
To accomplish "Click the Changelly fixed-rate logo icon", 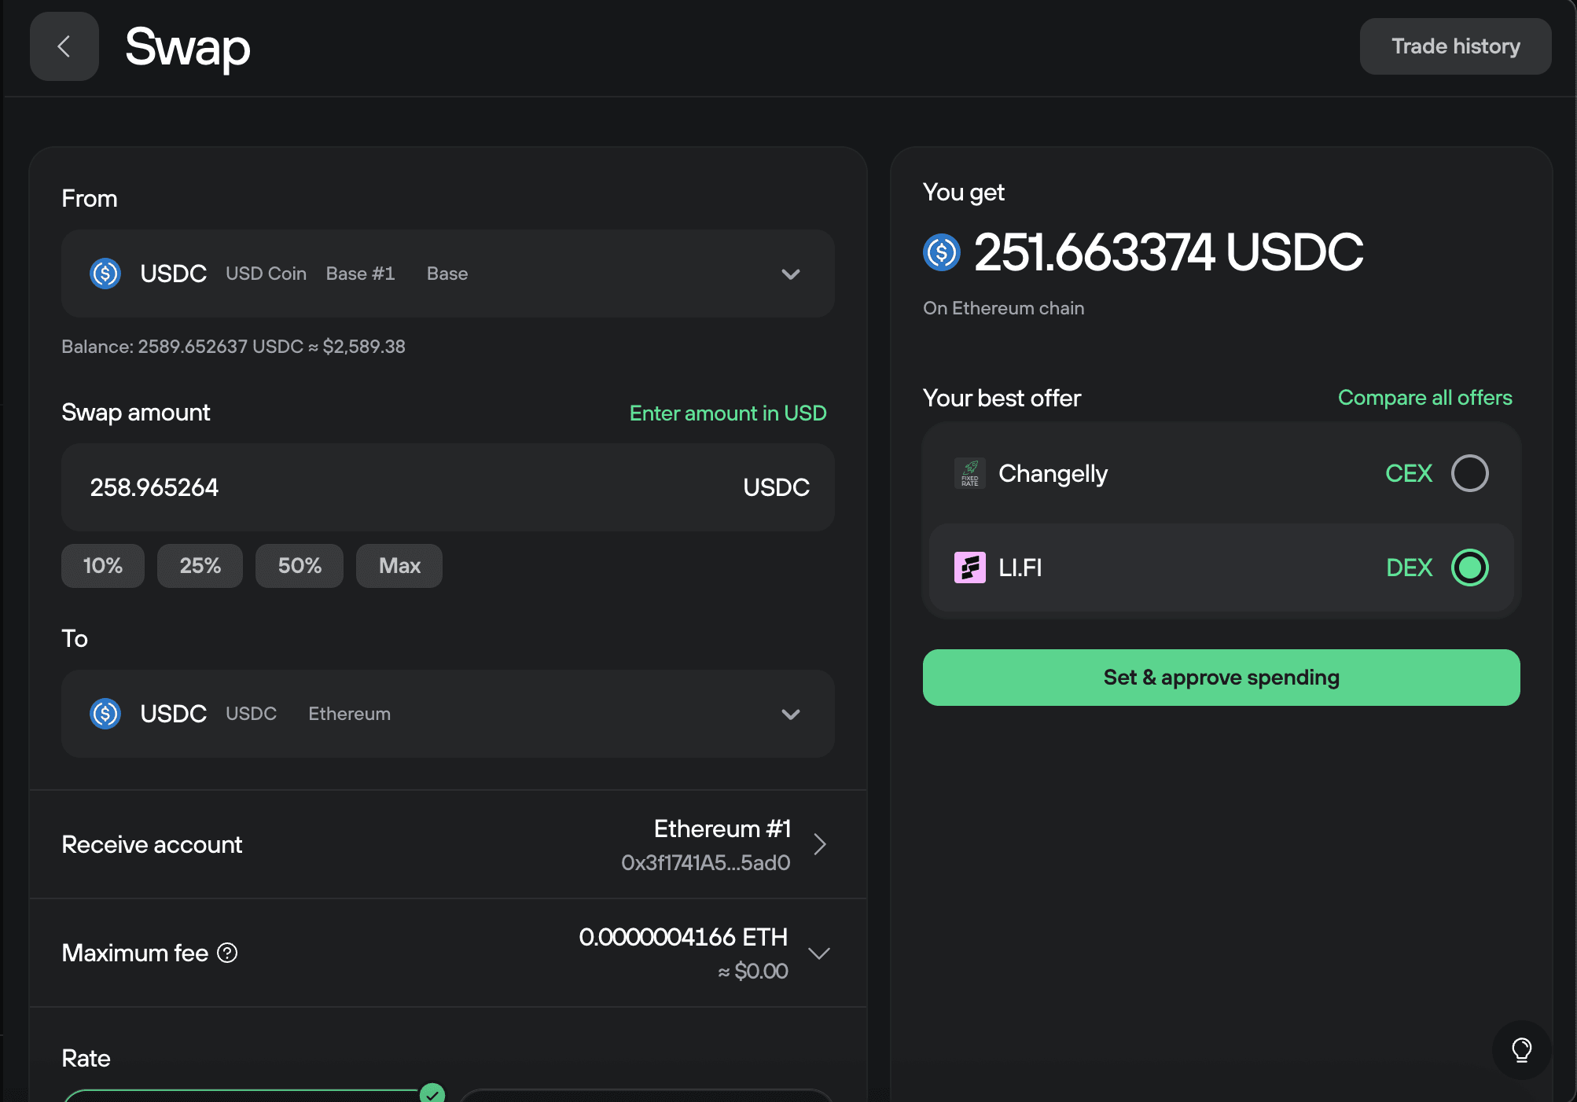I will click(970, 473).
